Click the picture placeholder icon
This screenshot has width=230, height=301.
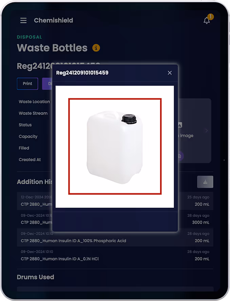pyautogui.click(x=180, y=125)
